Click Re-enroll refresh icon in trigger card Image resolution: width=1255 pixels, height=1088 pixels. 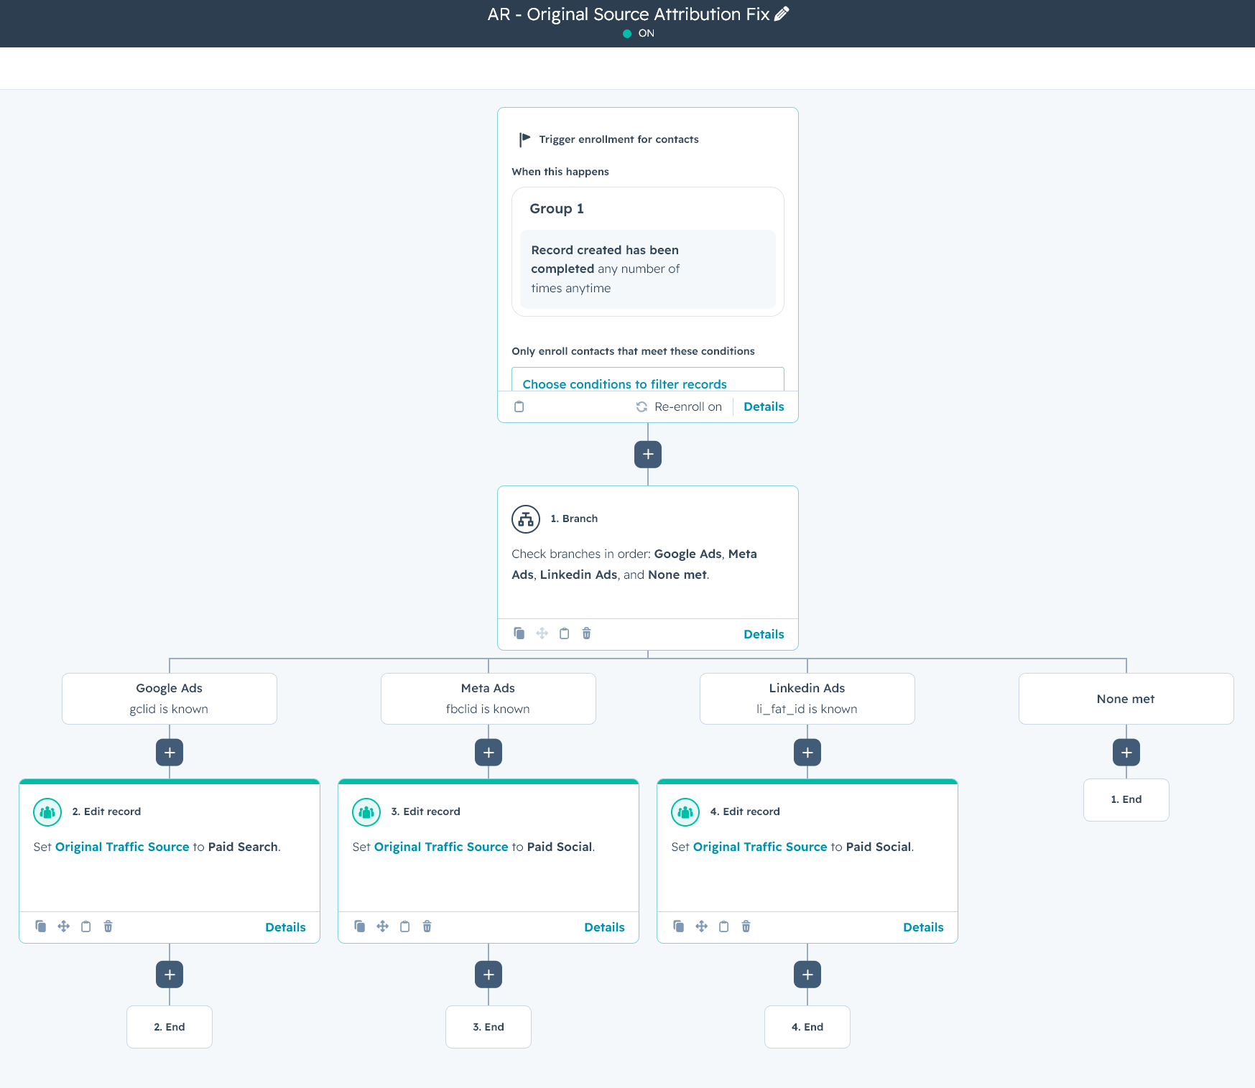point(642,406)
